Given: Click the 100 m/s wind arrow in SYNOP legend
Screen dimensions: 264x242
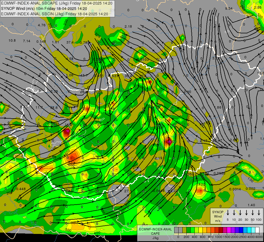Looking at the screenshot, I should point(259,213).
